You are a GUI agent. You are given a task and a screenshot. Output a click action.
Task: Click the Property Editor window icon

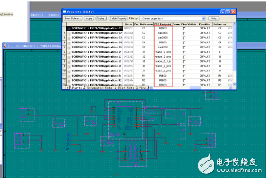(64, 12)
